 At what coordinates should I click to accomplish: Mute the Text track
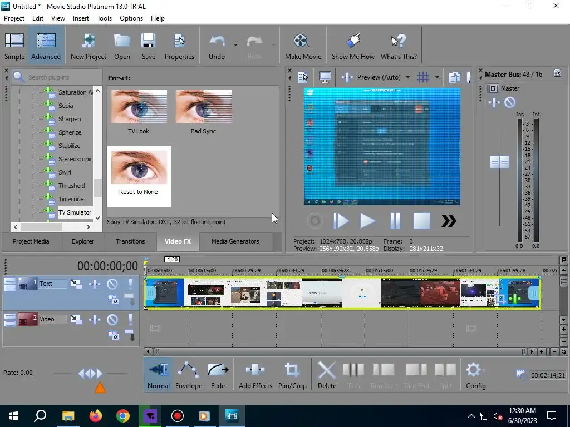112,284
